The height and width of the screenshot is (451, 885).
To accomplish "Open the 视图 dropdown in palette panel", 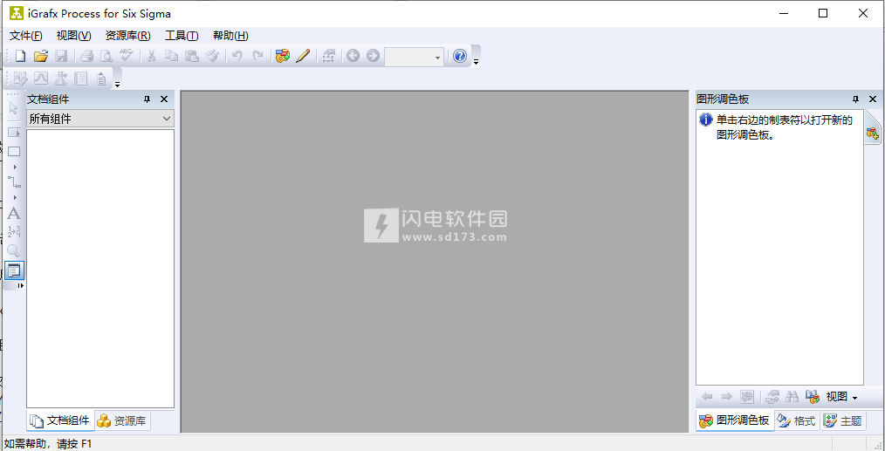I will click(841, 397).
